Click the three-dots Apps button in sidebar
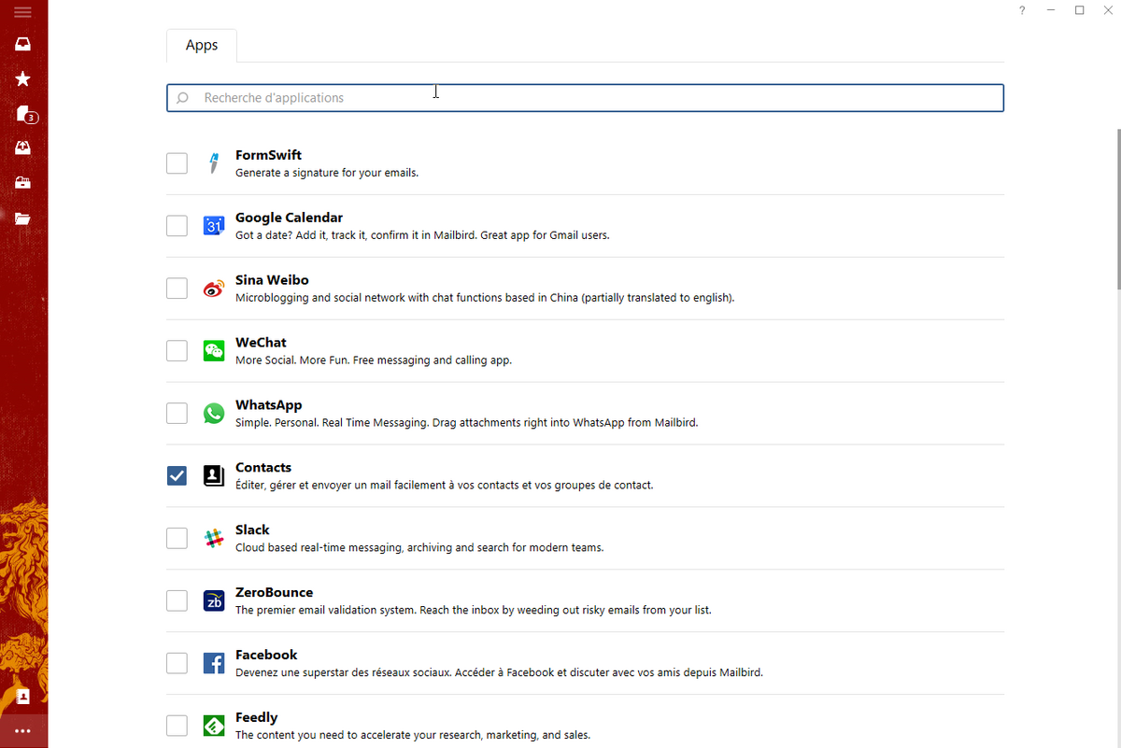 [x=23, y=731]
